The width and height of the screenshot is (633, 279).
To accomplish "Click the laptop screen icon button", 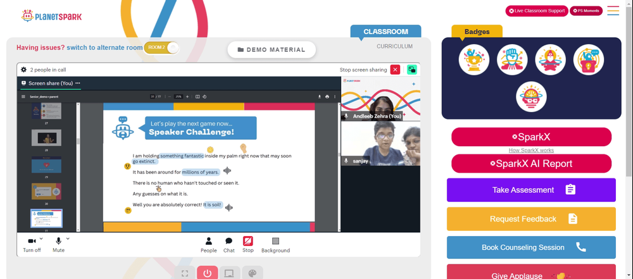I will click(x=230, y=273).
